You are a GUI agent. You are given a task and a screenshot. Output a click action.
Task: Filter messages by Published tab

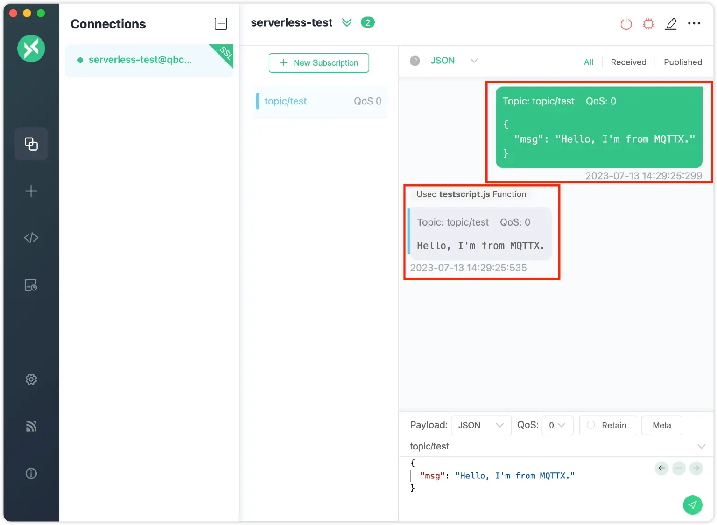[682, 62]
